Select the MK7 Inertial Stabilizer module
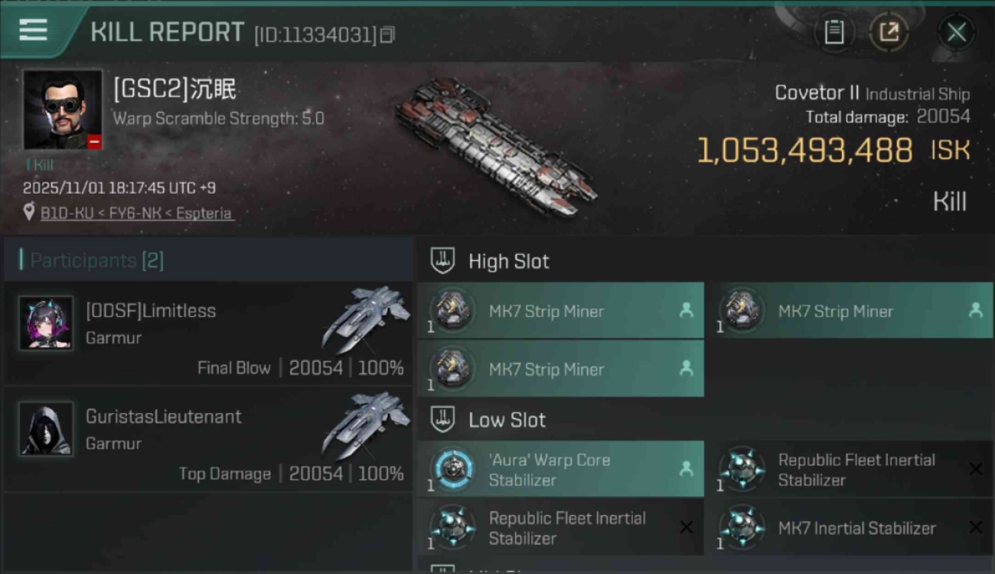The height and width of the screenshot is (574, 995). (x=848, y=527)
